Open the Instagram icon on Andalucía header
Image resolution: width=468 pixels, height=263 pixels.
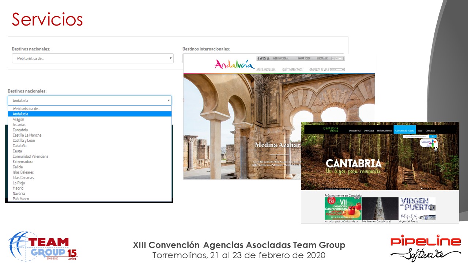click(265, 58)
